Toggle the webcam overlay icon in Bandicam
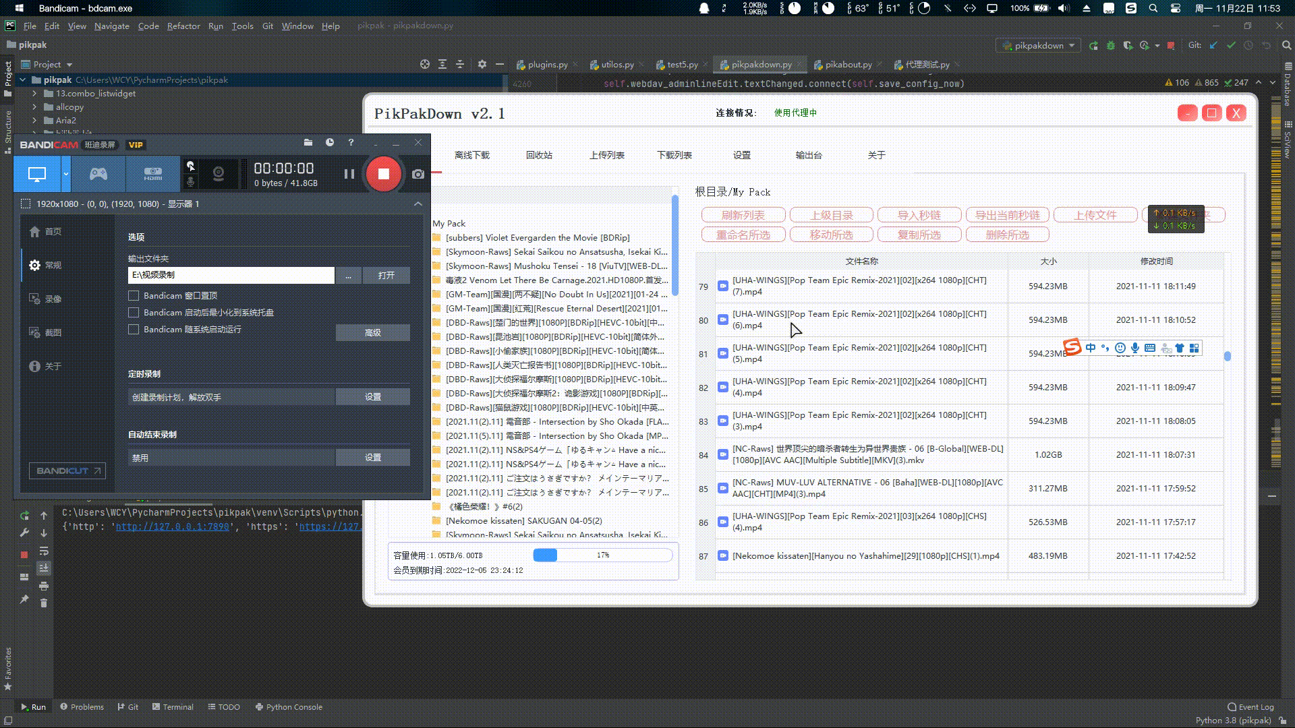 click(x=218, y=174)
